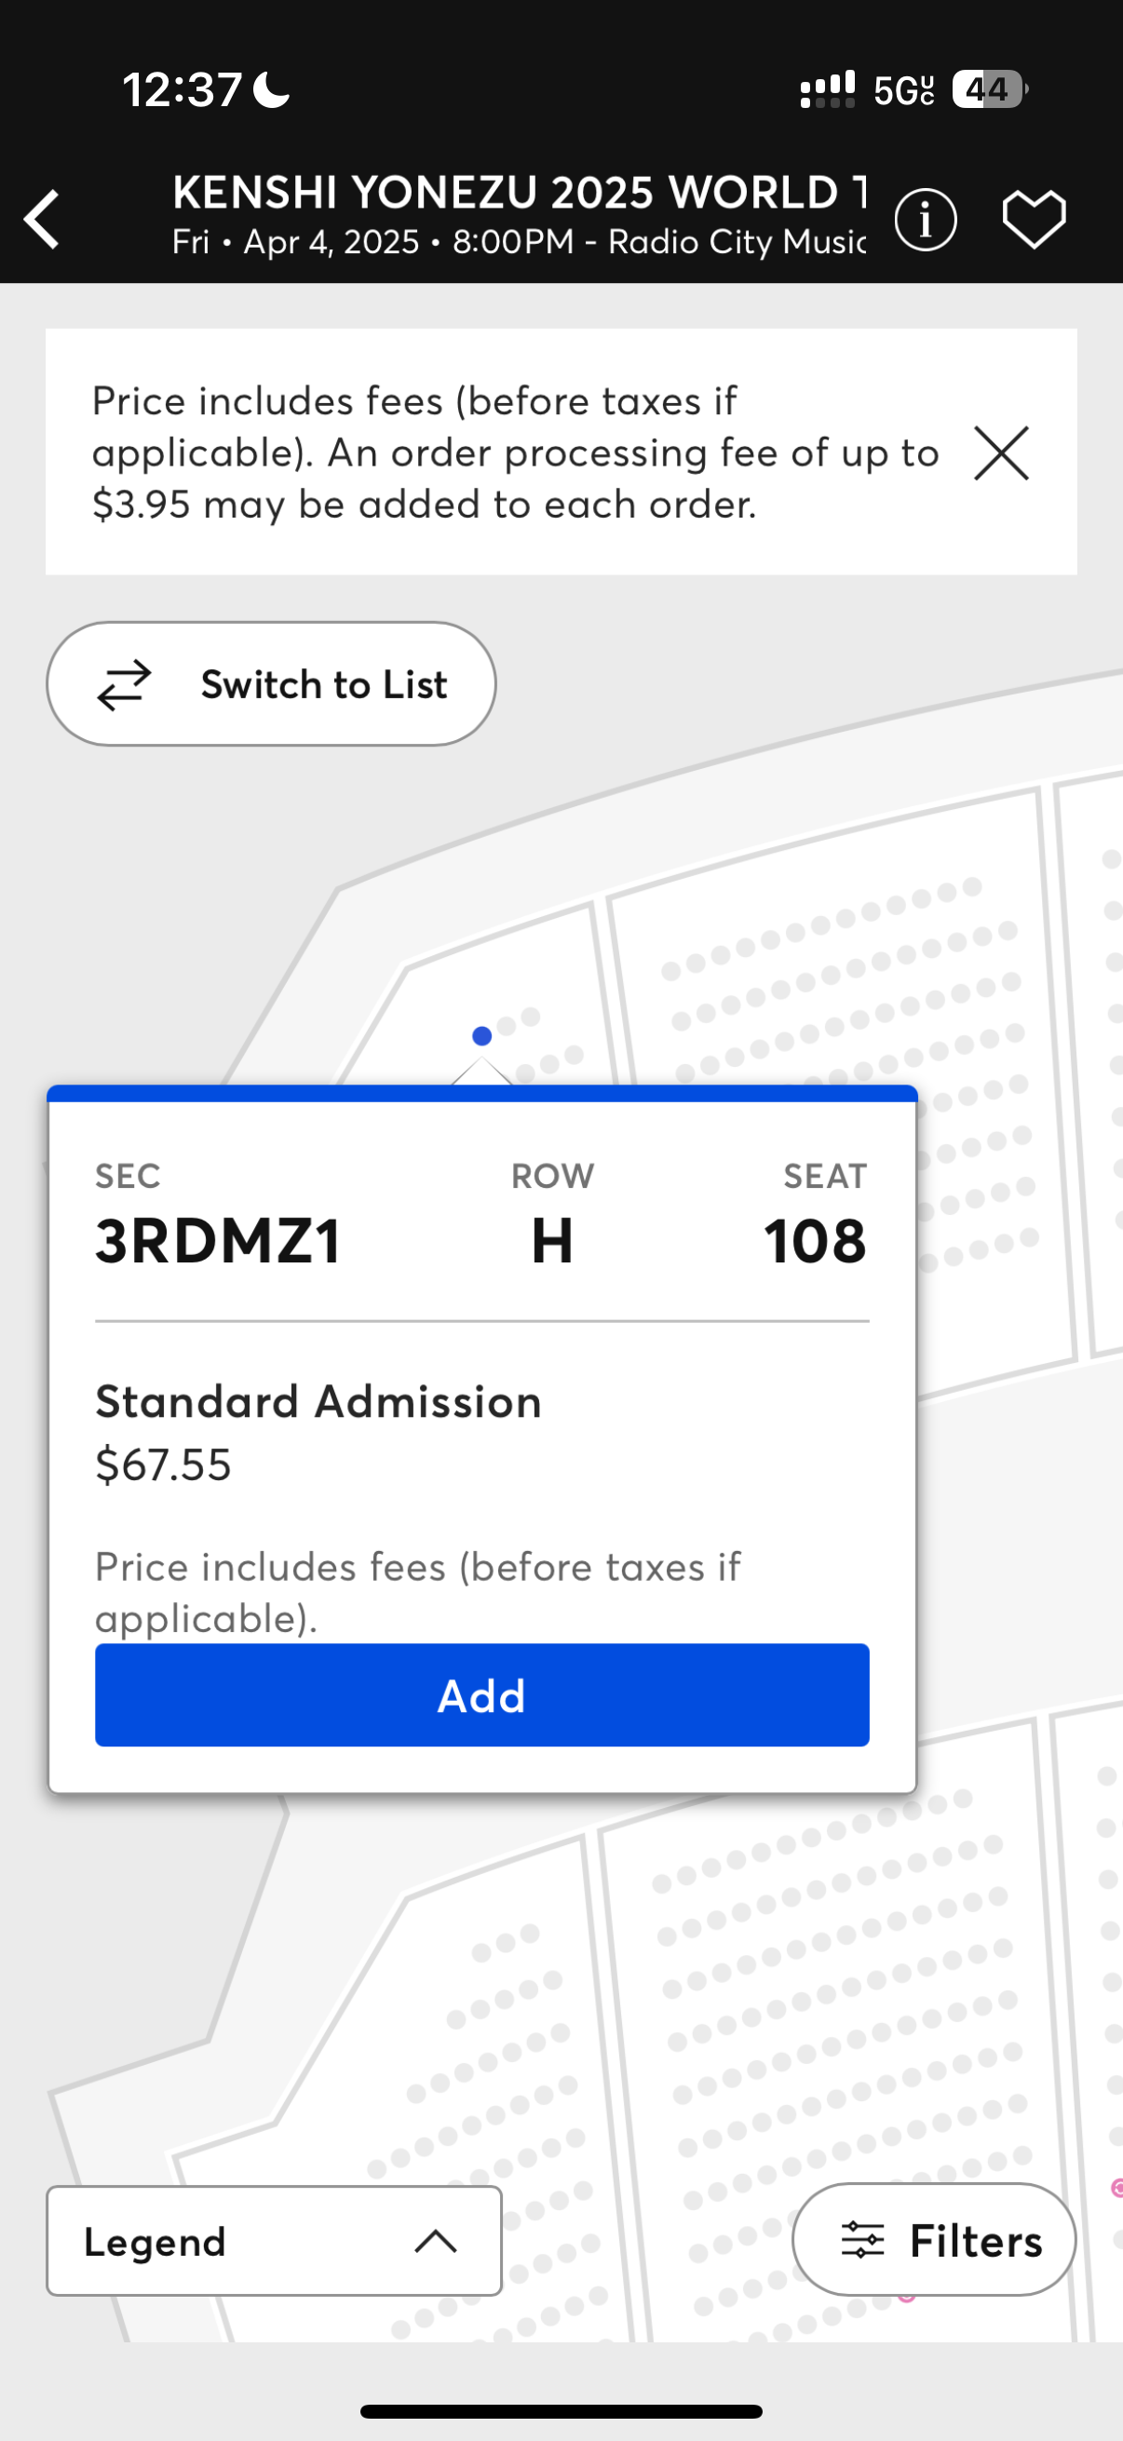Click the Standard Admission ticket type
The width and height of the screenshot is (1123, 2441).
pos(318,1401)
